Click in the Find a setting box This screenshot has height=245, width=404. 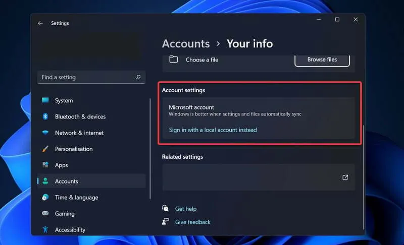click(91, 77)
